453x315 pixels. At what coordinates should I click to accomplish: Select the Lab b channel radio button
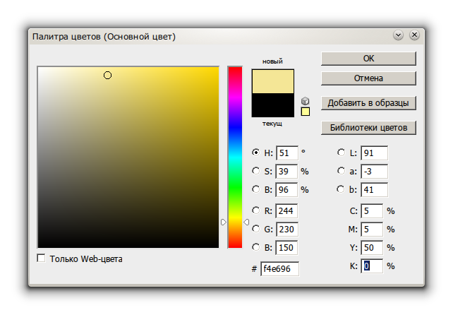[x=341, y=189]
